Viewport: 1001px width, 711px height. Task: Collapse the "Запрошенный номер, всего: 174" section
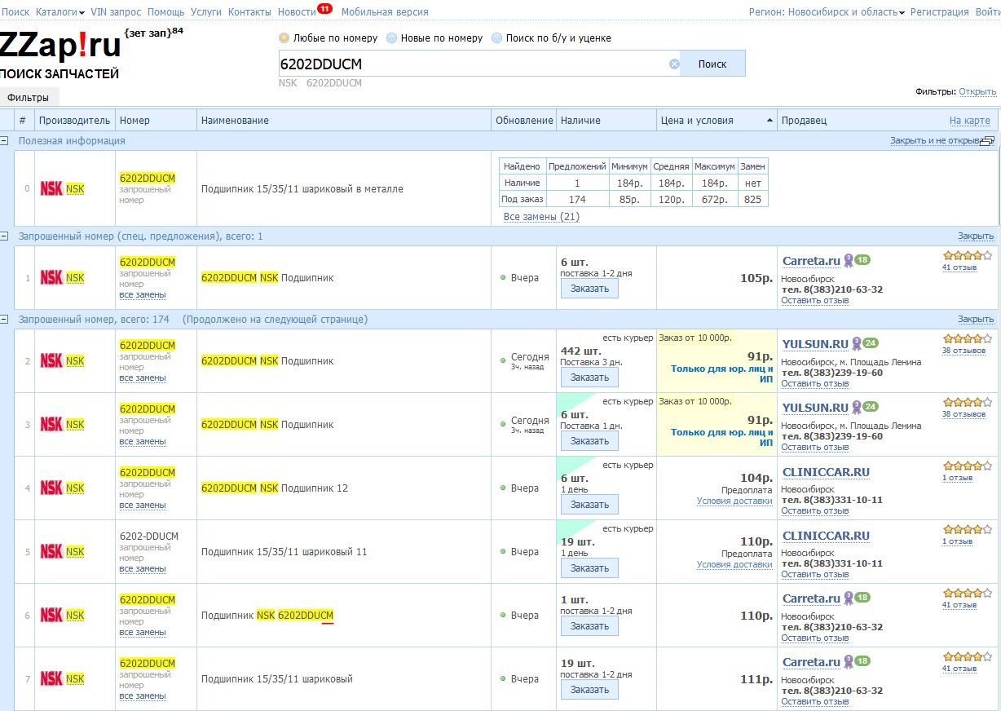[x=4, y=319]
